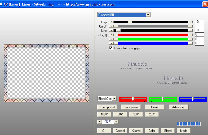Viewport: 208px width, 135px height.
Task: Set preview zoom to 100%
Action: [x=104, y=114]
